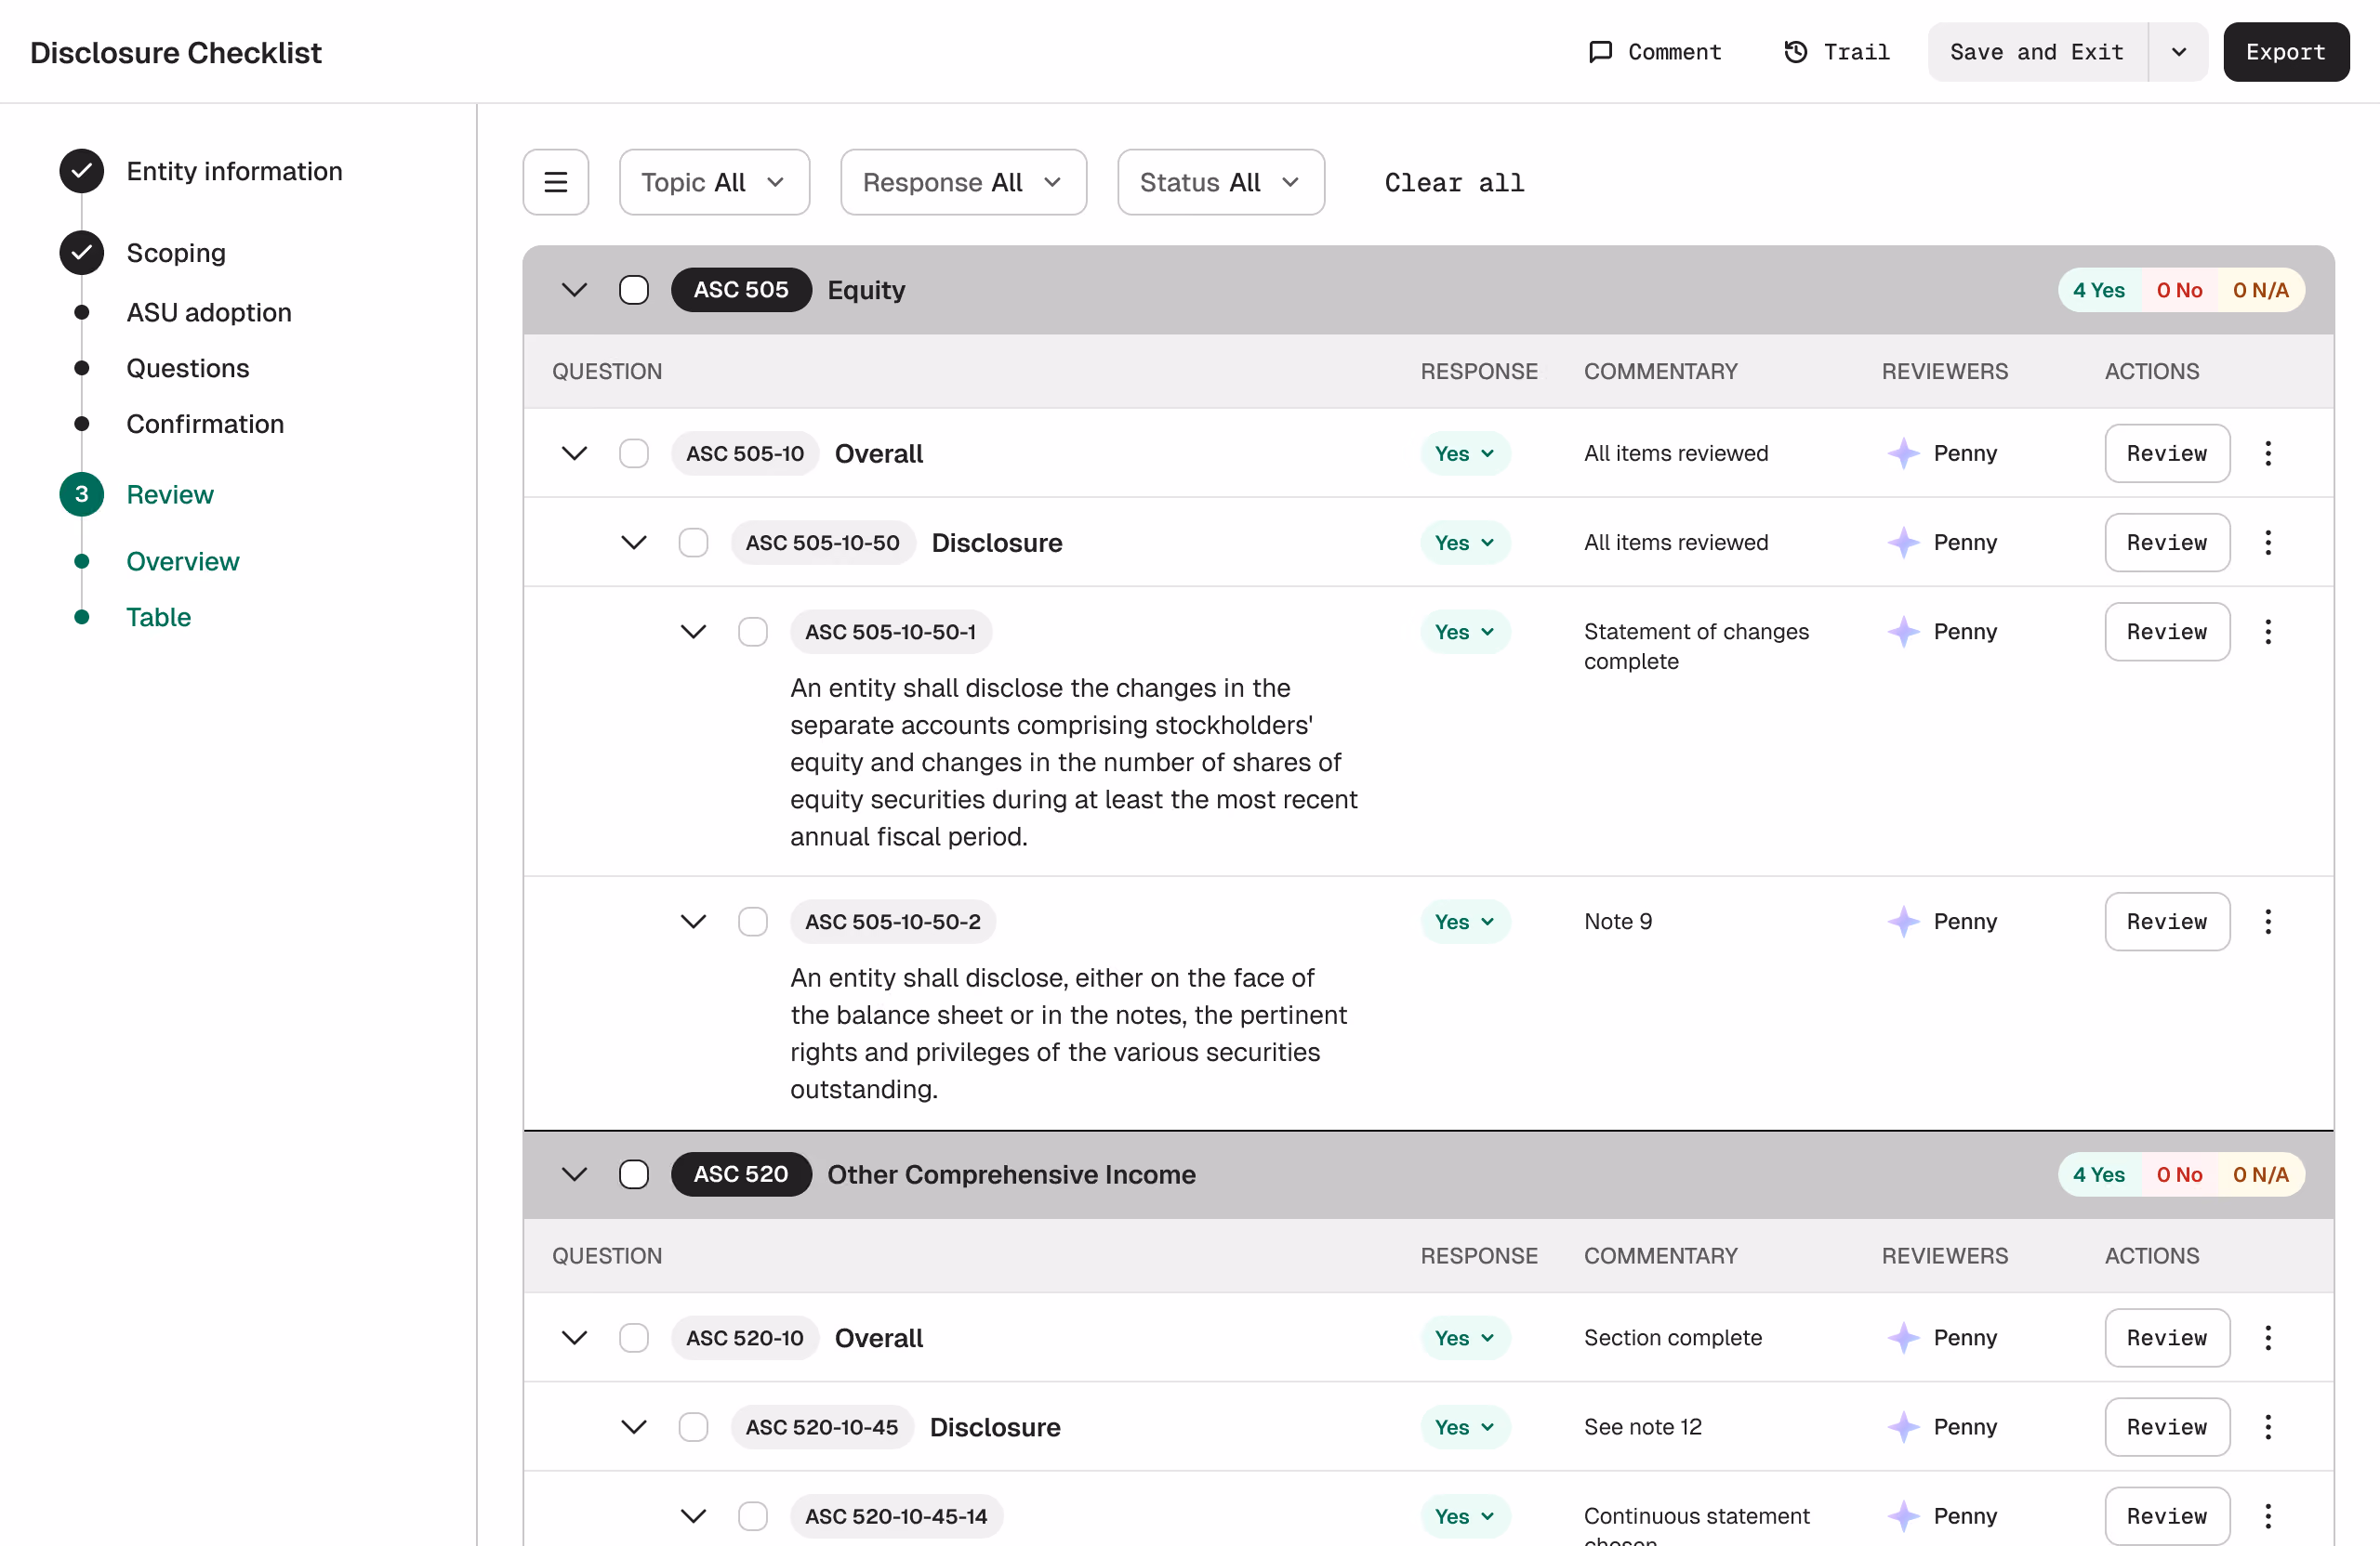Click the "Section complete" commentary
The width and height of the screenshot is (2380, 1546).
click(x=1673, y=1338)
